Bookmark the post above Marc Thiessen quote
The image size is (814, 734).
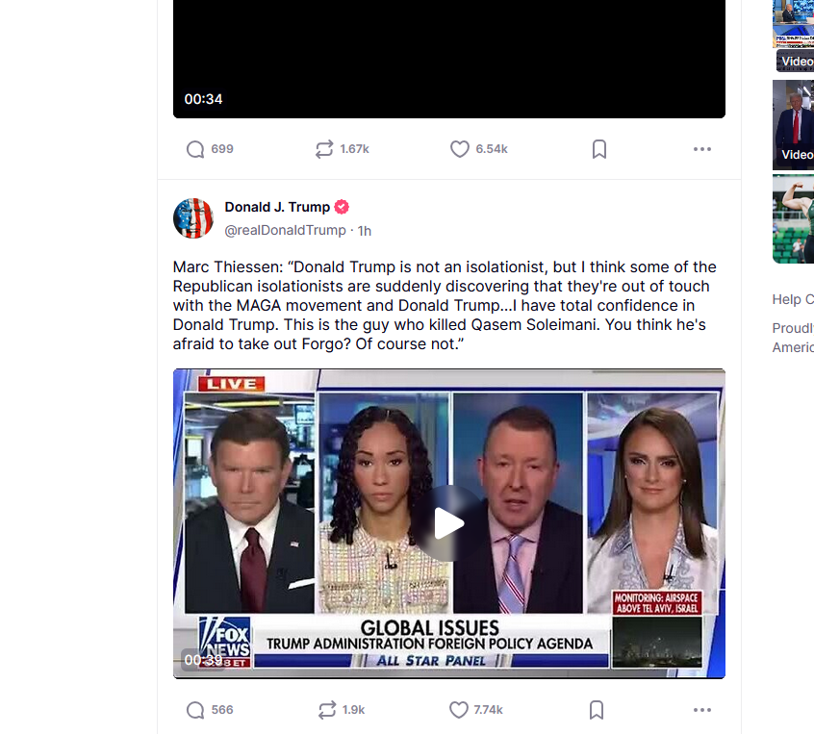pyautogui.click(x=599, y=149)
